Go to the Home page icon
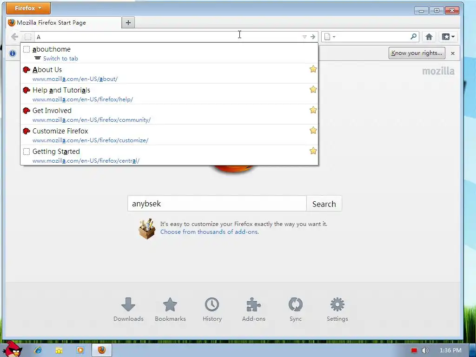This screenshot has height=357, width=476. 429,37
